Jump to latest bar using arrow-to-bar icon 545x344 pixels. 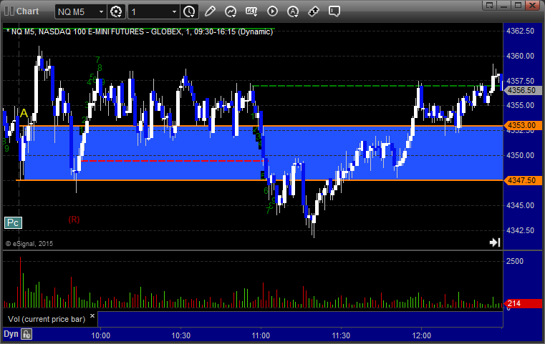point(495,242)
